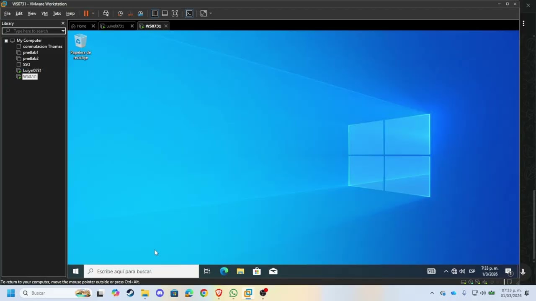This screenshot has width=536, height=301.
Task: Click the guest 'Escribe aquí para buscar' search box
Action: [142, 271]
